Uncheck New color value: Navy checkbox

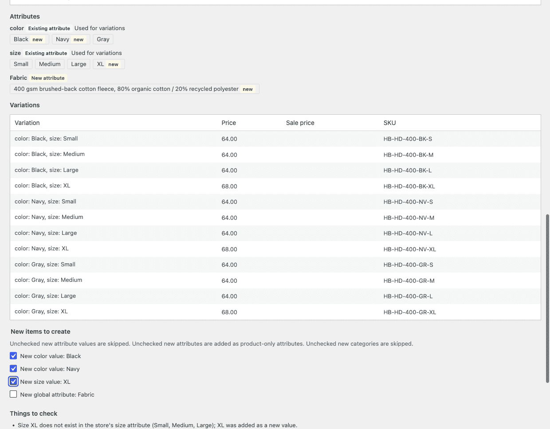coord(13,369)
